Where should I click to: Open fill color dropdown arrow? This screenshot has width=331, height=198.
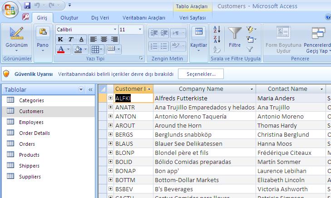coord(85,49)
